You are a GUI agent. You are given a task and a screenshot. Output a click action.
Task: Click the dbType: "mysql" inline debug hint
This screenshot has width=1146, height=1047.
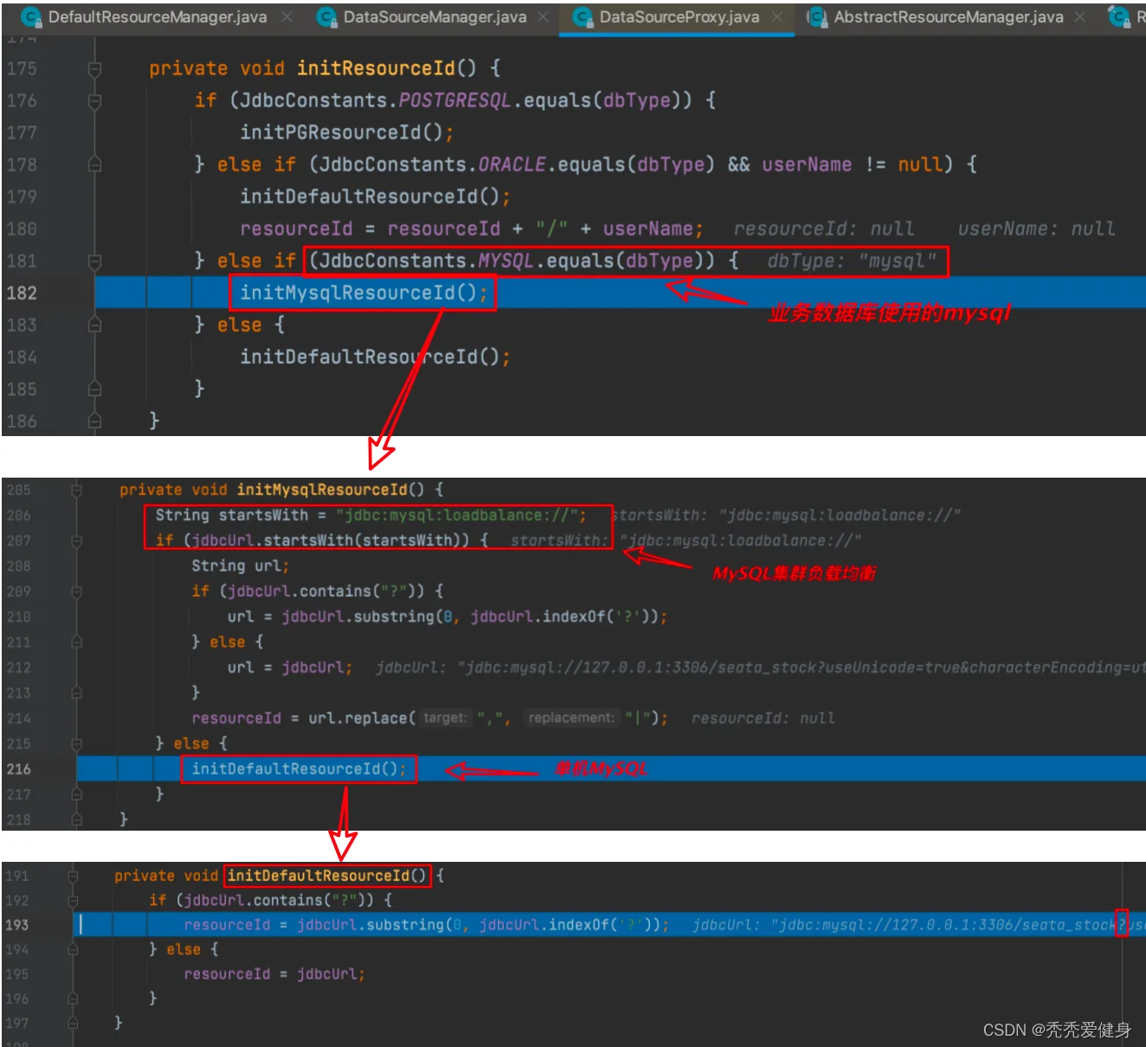tap(852, 260)
